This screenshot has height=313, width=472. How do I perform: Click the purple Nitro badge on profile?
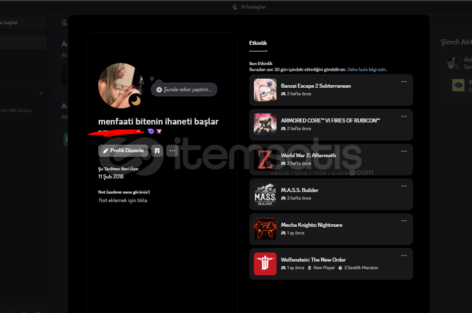pyautogui.click(x=151, y=131)
